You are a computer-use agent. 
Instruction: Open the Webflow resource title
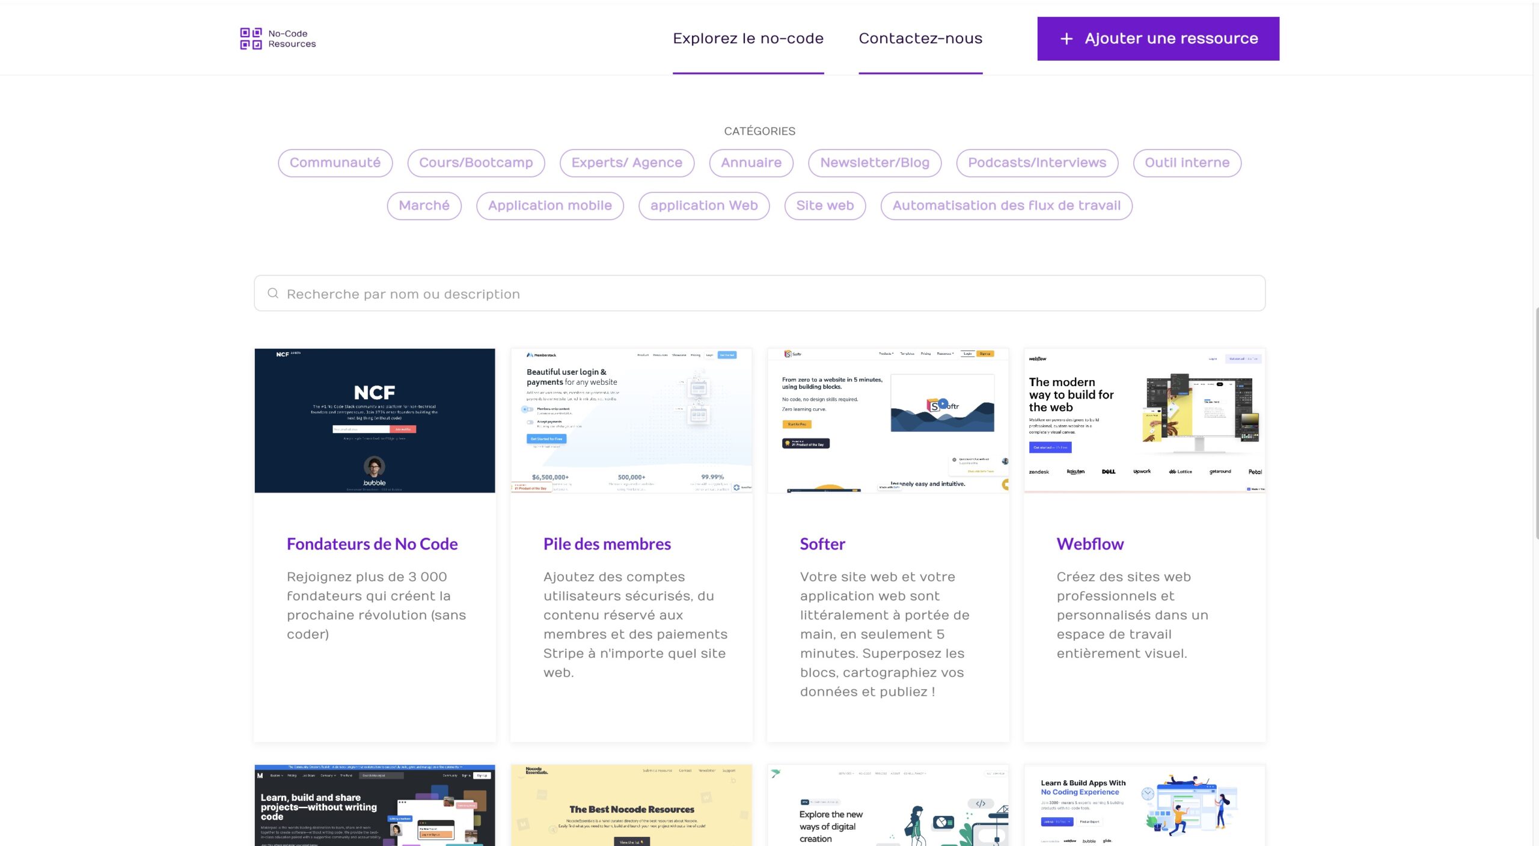point(1089,544)
